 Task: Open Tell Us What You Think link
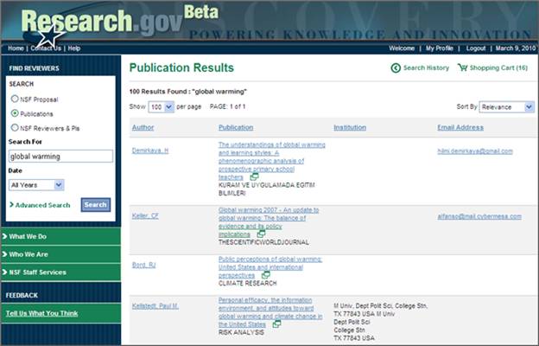tap(42, 313)
